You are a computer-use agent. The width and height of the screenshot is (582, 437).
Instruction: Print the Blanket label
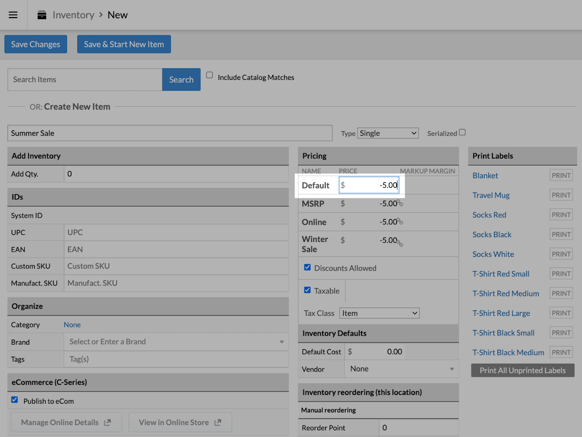coord(561,175)
